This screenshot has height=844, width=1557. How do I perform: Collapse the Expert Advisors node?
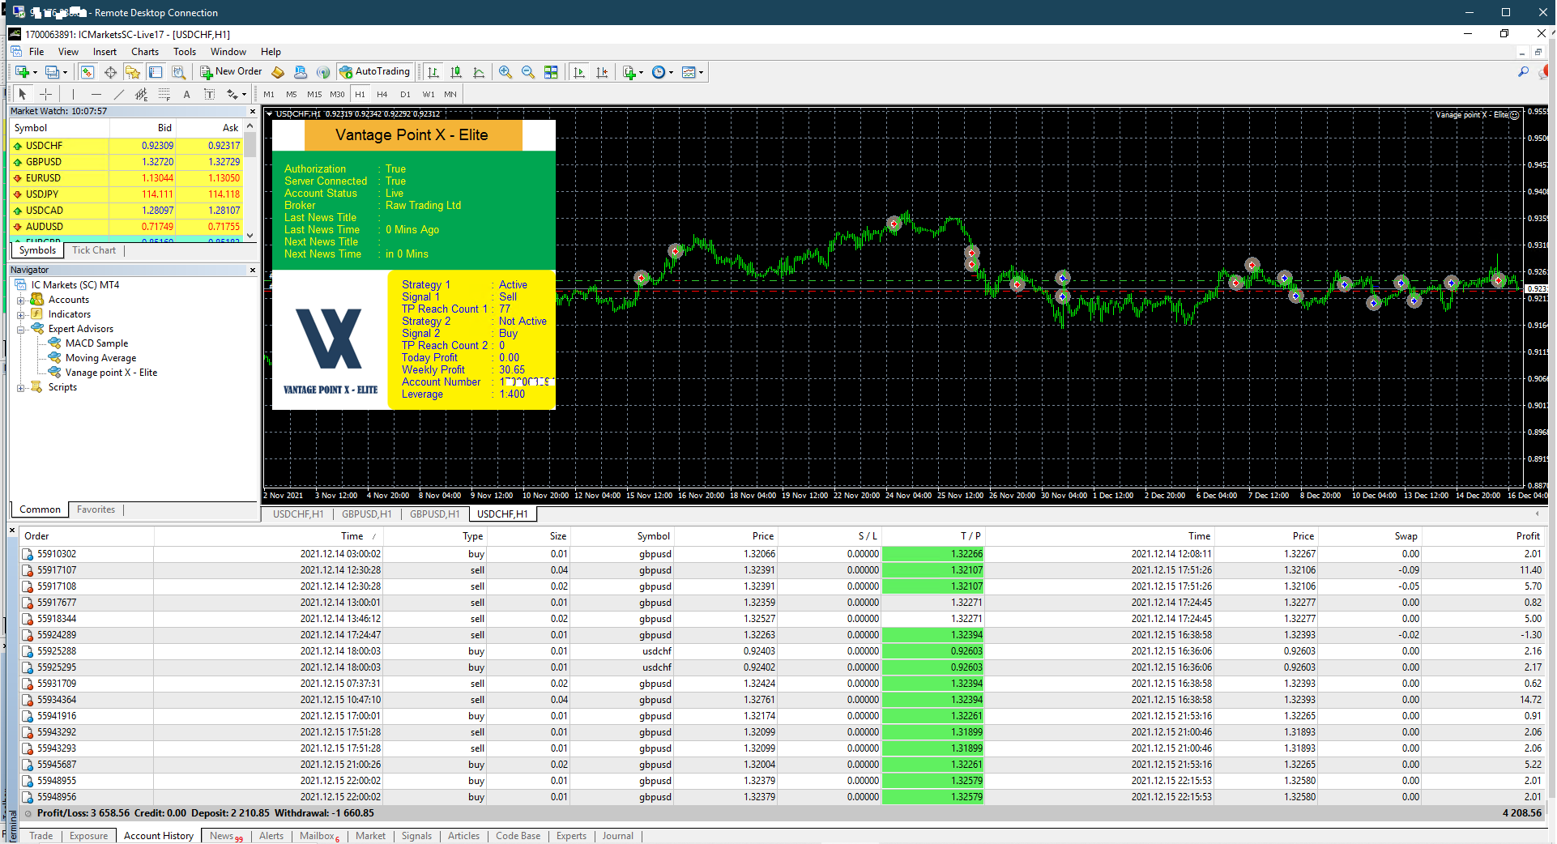tap(21, 330)
